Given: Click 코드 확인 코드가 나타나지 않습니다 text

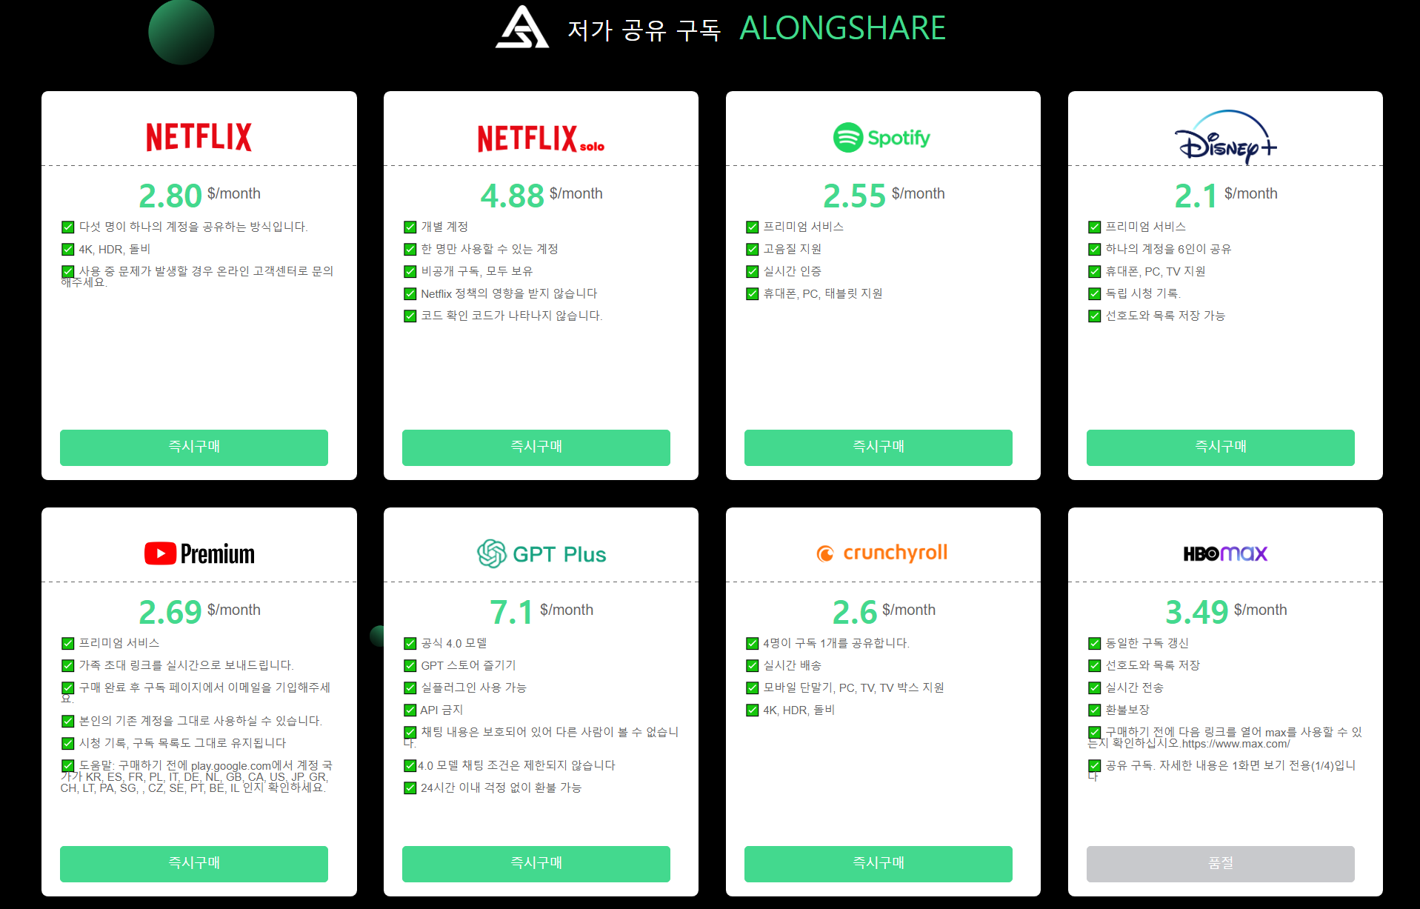Looking at the screenshot, I should click(512, 316).
